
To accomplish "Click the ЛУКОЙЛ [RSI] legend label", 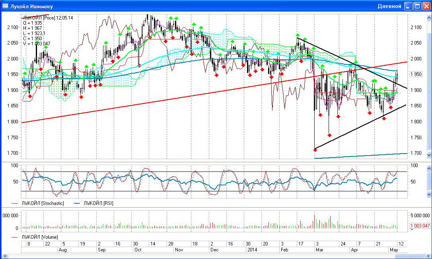I will point(98,203).
